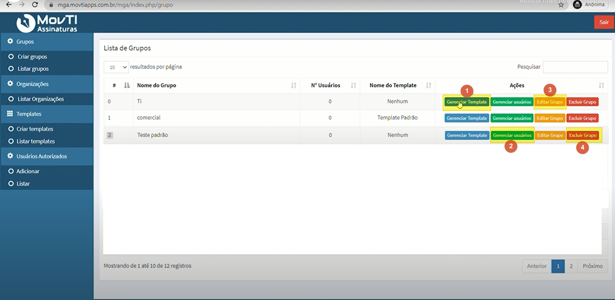Click Gerenciar usuários for Teste padrão
The width and height of the screenshot is (615, 300).
(512, 135)
